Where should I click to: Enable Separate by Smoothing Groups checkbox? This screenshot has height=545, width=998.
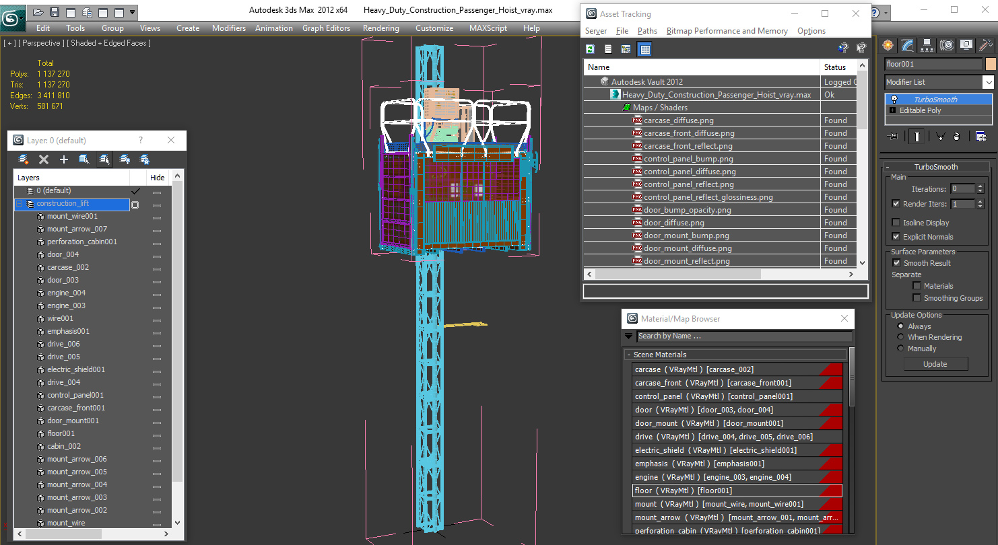coord(917,298)
